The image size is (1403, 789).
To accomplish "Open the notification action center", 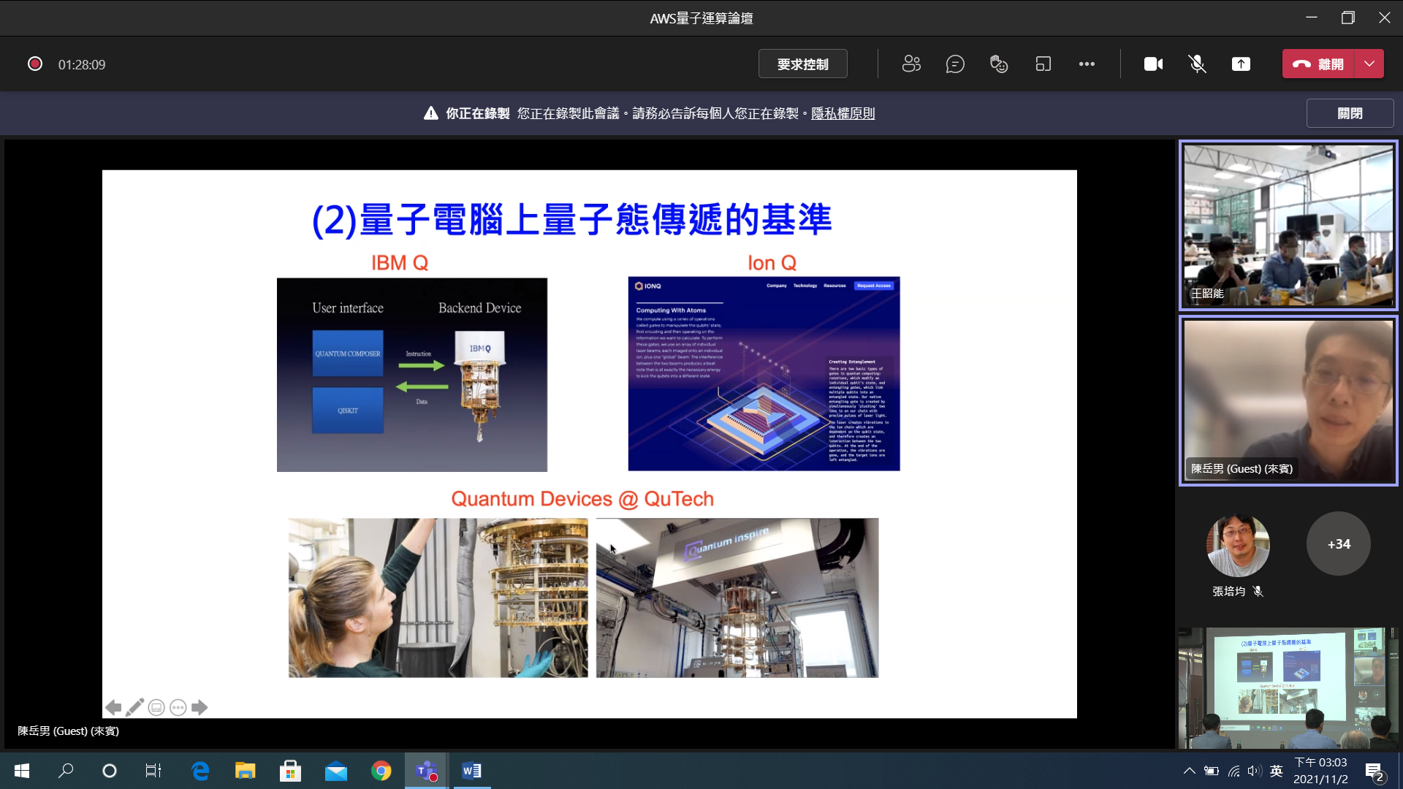I will click(1374, 771).
